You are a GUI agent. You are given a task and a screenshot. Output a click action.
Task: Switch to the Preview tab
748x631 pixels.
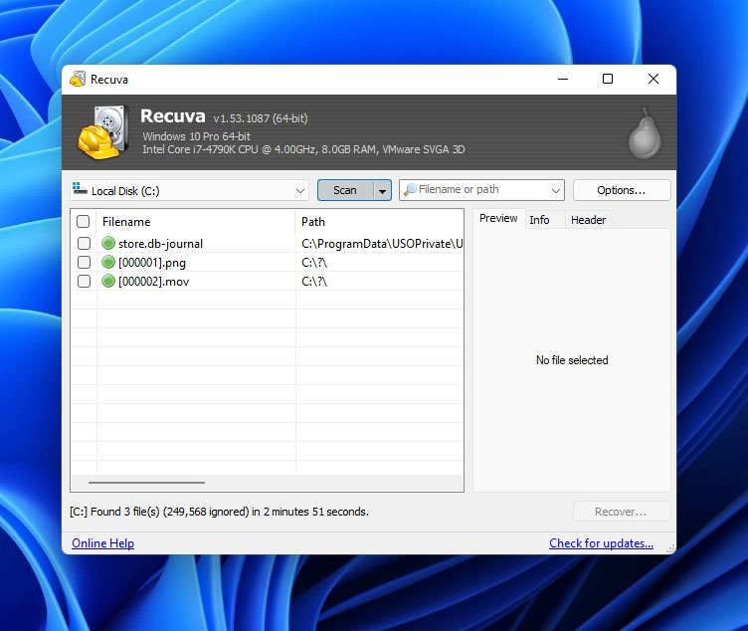coord(498,219)
